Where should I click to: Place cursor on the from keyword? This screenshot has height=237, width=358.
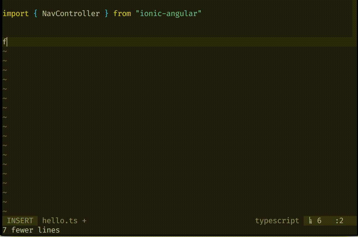(122, 13)
